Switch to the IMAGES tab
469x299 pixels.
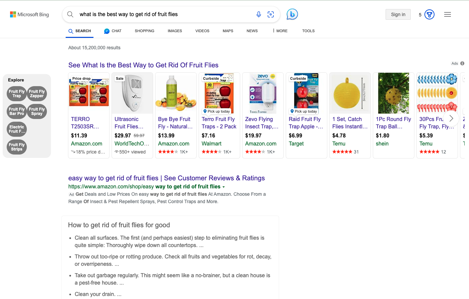[x=175, y=31]
